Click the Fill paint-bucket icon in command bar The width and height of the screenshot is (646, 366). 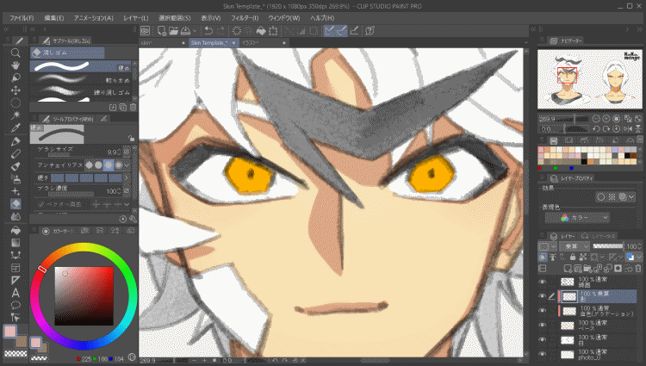coord(261,31)
